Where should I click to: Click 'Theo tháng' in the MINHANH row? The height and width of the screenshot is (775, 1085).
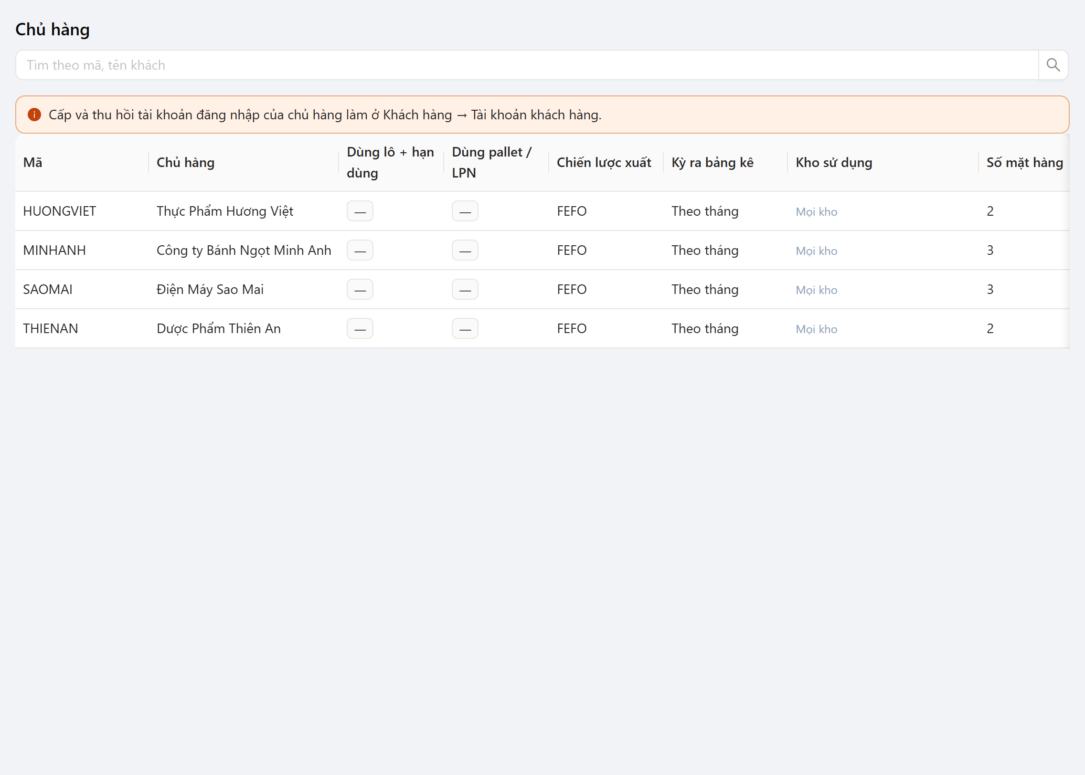[x=705, y=250]
